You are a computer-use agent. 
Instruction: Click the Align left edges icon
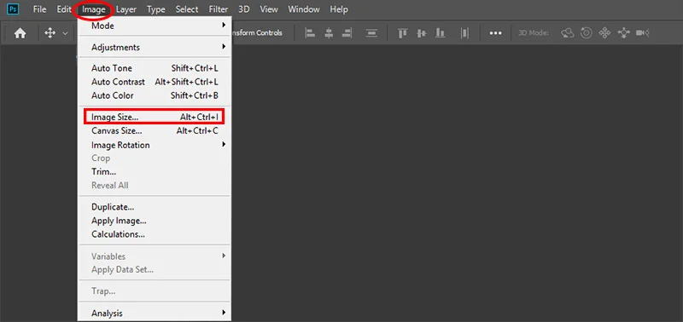click(x=310, y=33)
